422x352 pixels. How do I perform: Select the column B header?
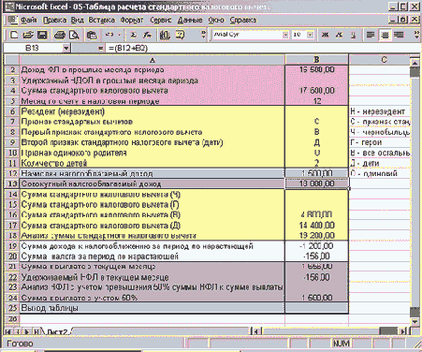coord(316,59)
